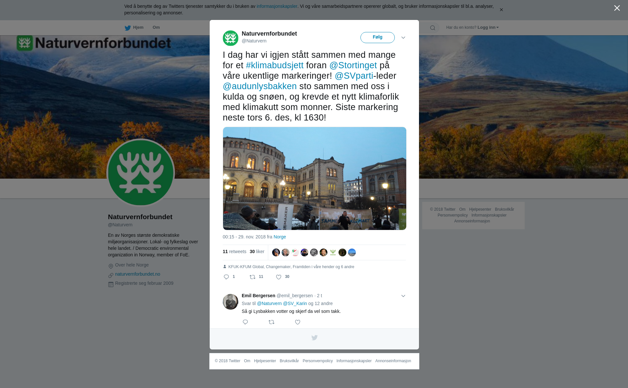Viewport: 628px width, 388px height.
Task: Reply to Emil Bergersen's comment
Action: (x=245, y=322)
